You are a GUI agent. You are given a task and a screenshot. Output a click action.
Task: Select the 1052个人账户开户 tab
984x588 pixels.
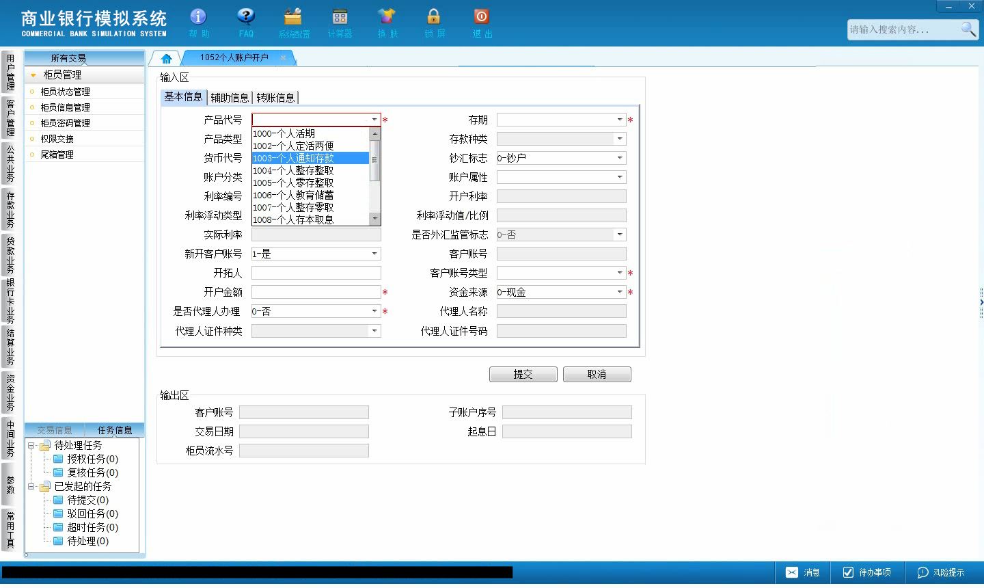tap(234, 58)
